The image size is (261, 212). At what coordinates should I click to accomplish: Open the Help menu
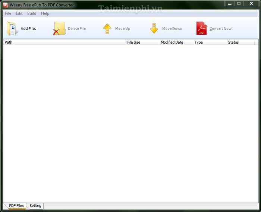pos(45,13)
